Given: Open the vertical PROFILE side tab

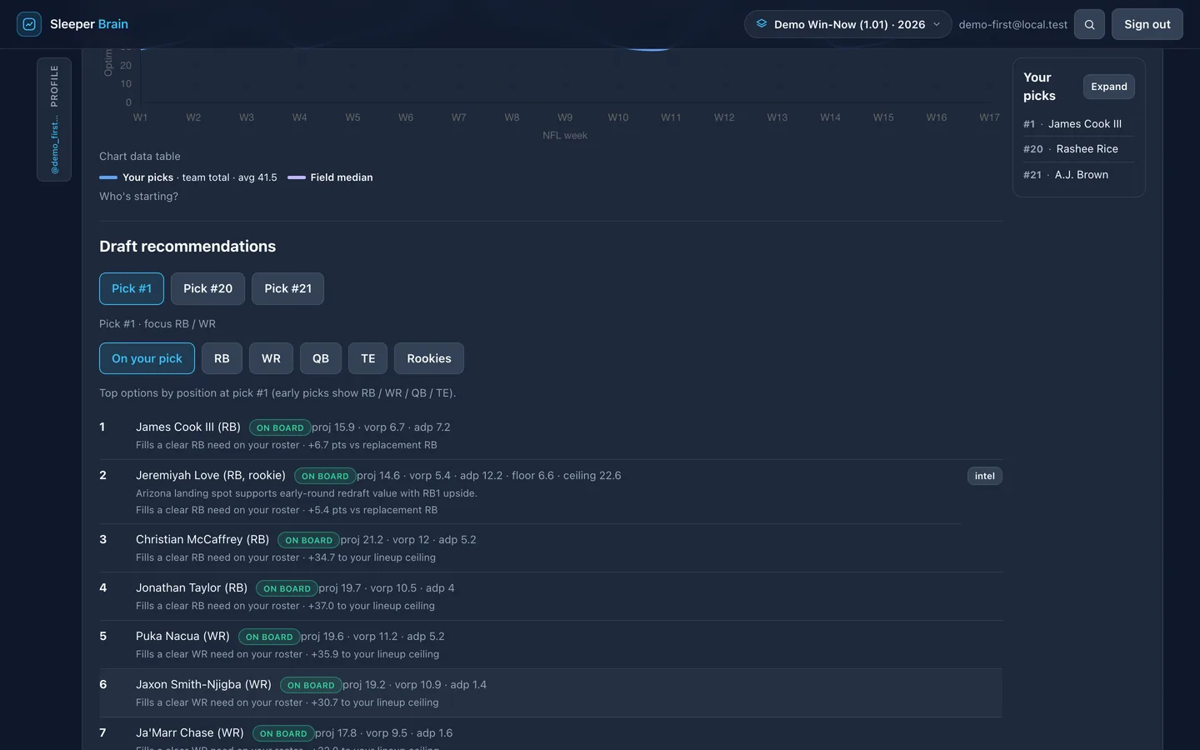Looking at the screenshot, I should (54, 119).
